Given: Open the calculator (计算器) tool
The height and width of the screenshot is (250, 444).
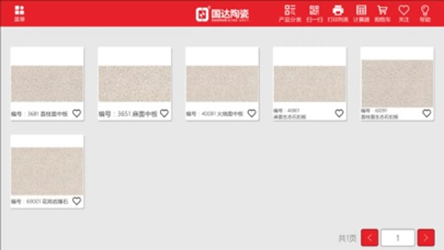Looking at the screenshot, I should 361,13.
